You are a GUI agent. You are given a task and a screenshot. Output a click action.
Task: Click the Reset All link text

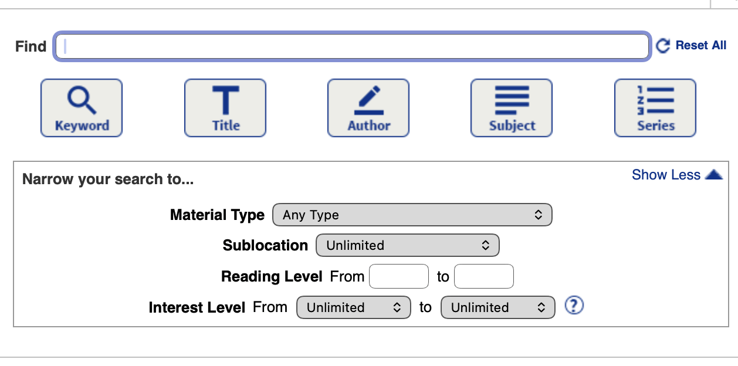click(701, 45)
